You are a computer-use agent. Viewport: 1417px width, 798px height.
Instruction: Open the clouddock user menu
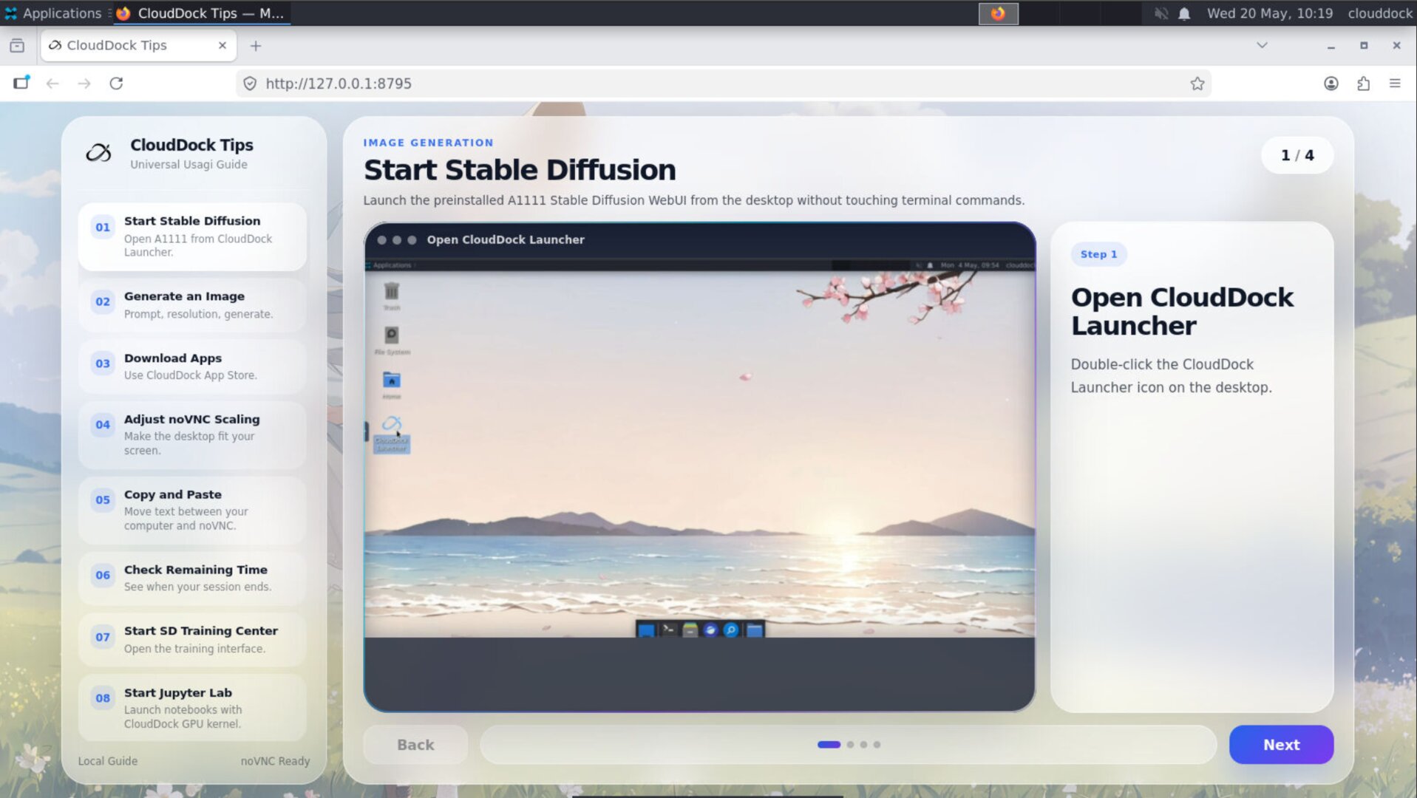(1379, 13)
